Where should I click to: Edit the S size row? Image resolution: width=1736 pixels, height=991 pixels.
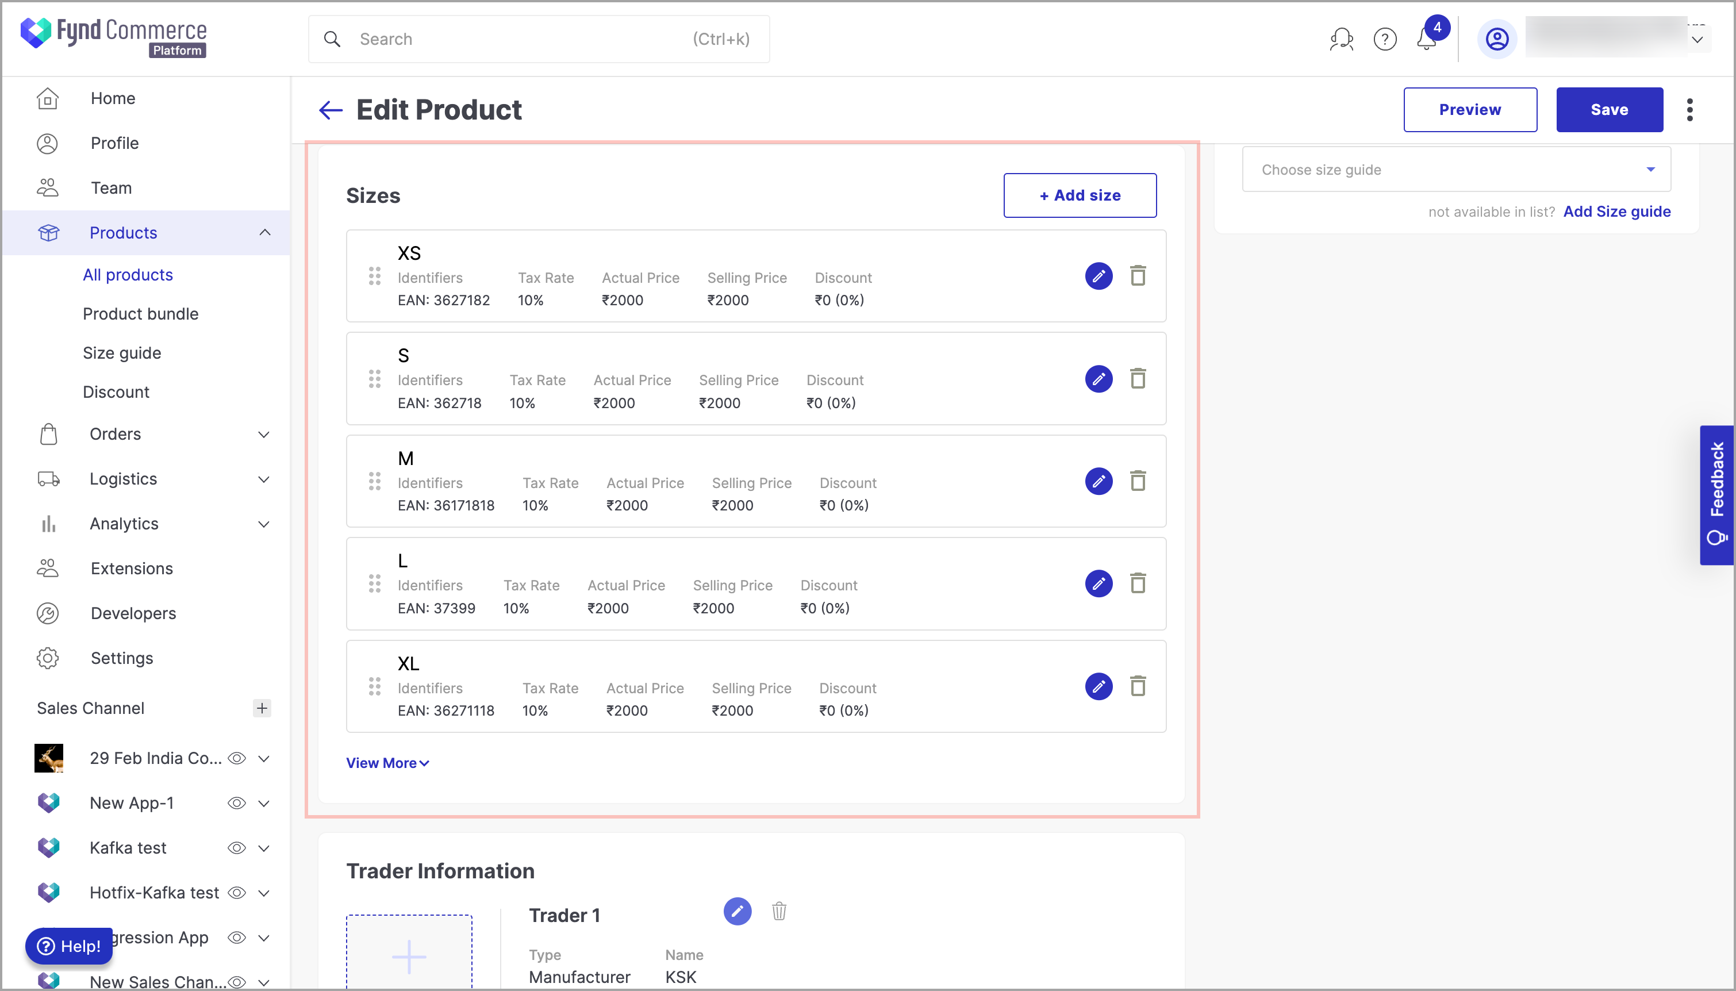[x=1099, y=378]
